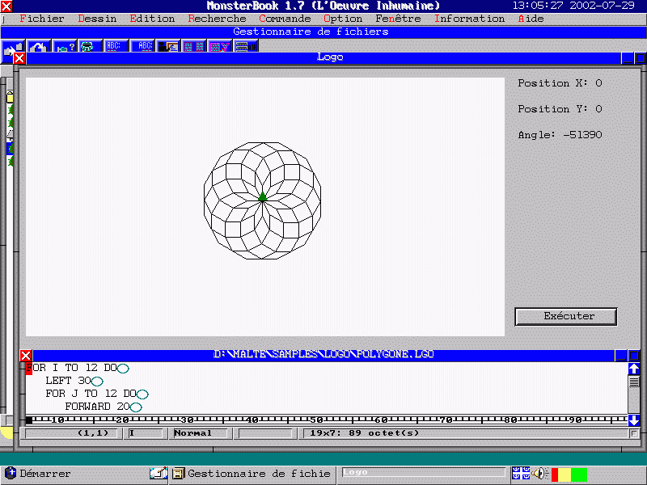Click the green block in system tray
The height and width of the screenshot is (485, 647).
pyautogui.click(x=579, y=474)
